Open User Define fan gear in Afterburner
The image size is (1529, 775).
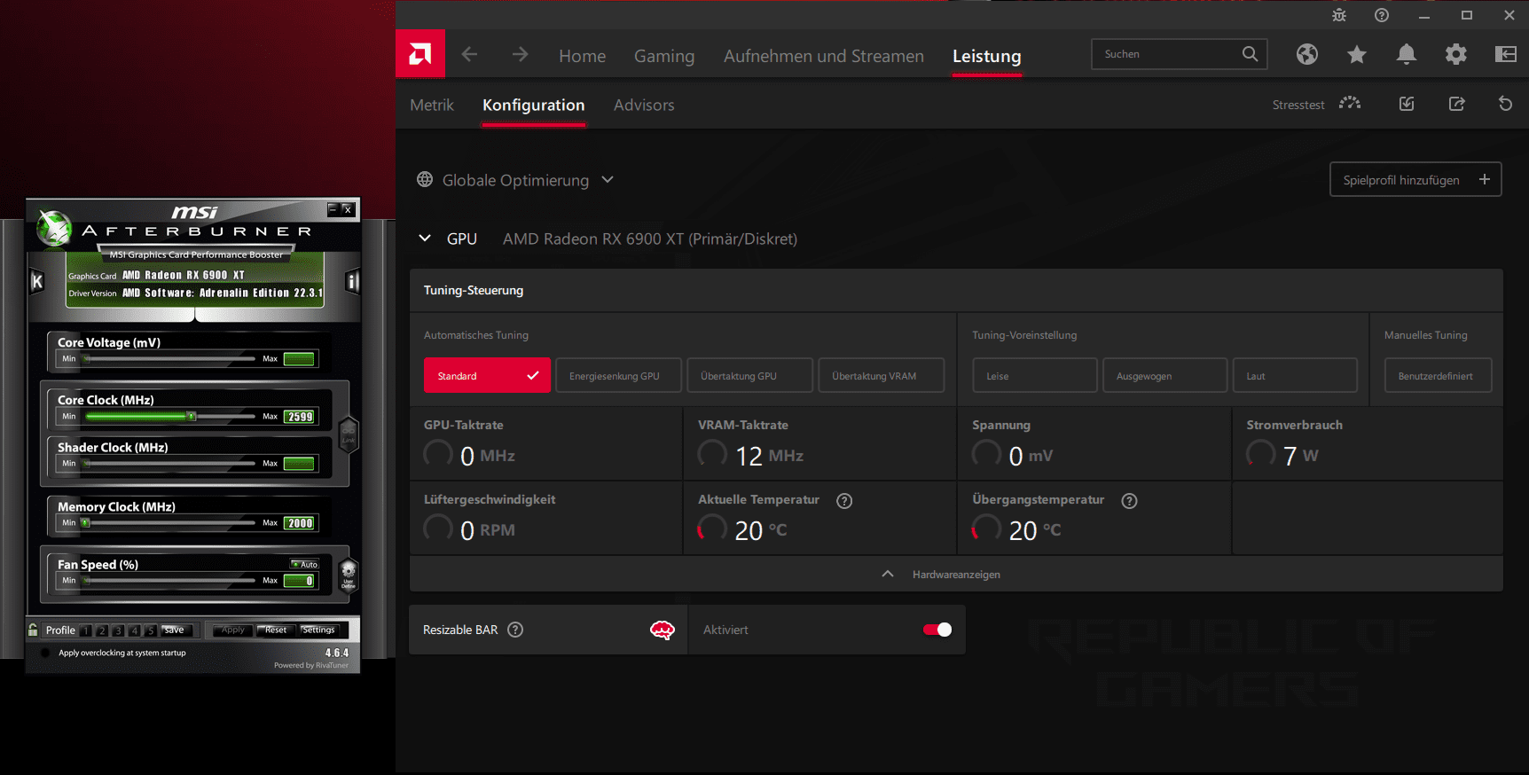[349, 574]
